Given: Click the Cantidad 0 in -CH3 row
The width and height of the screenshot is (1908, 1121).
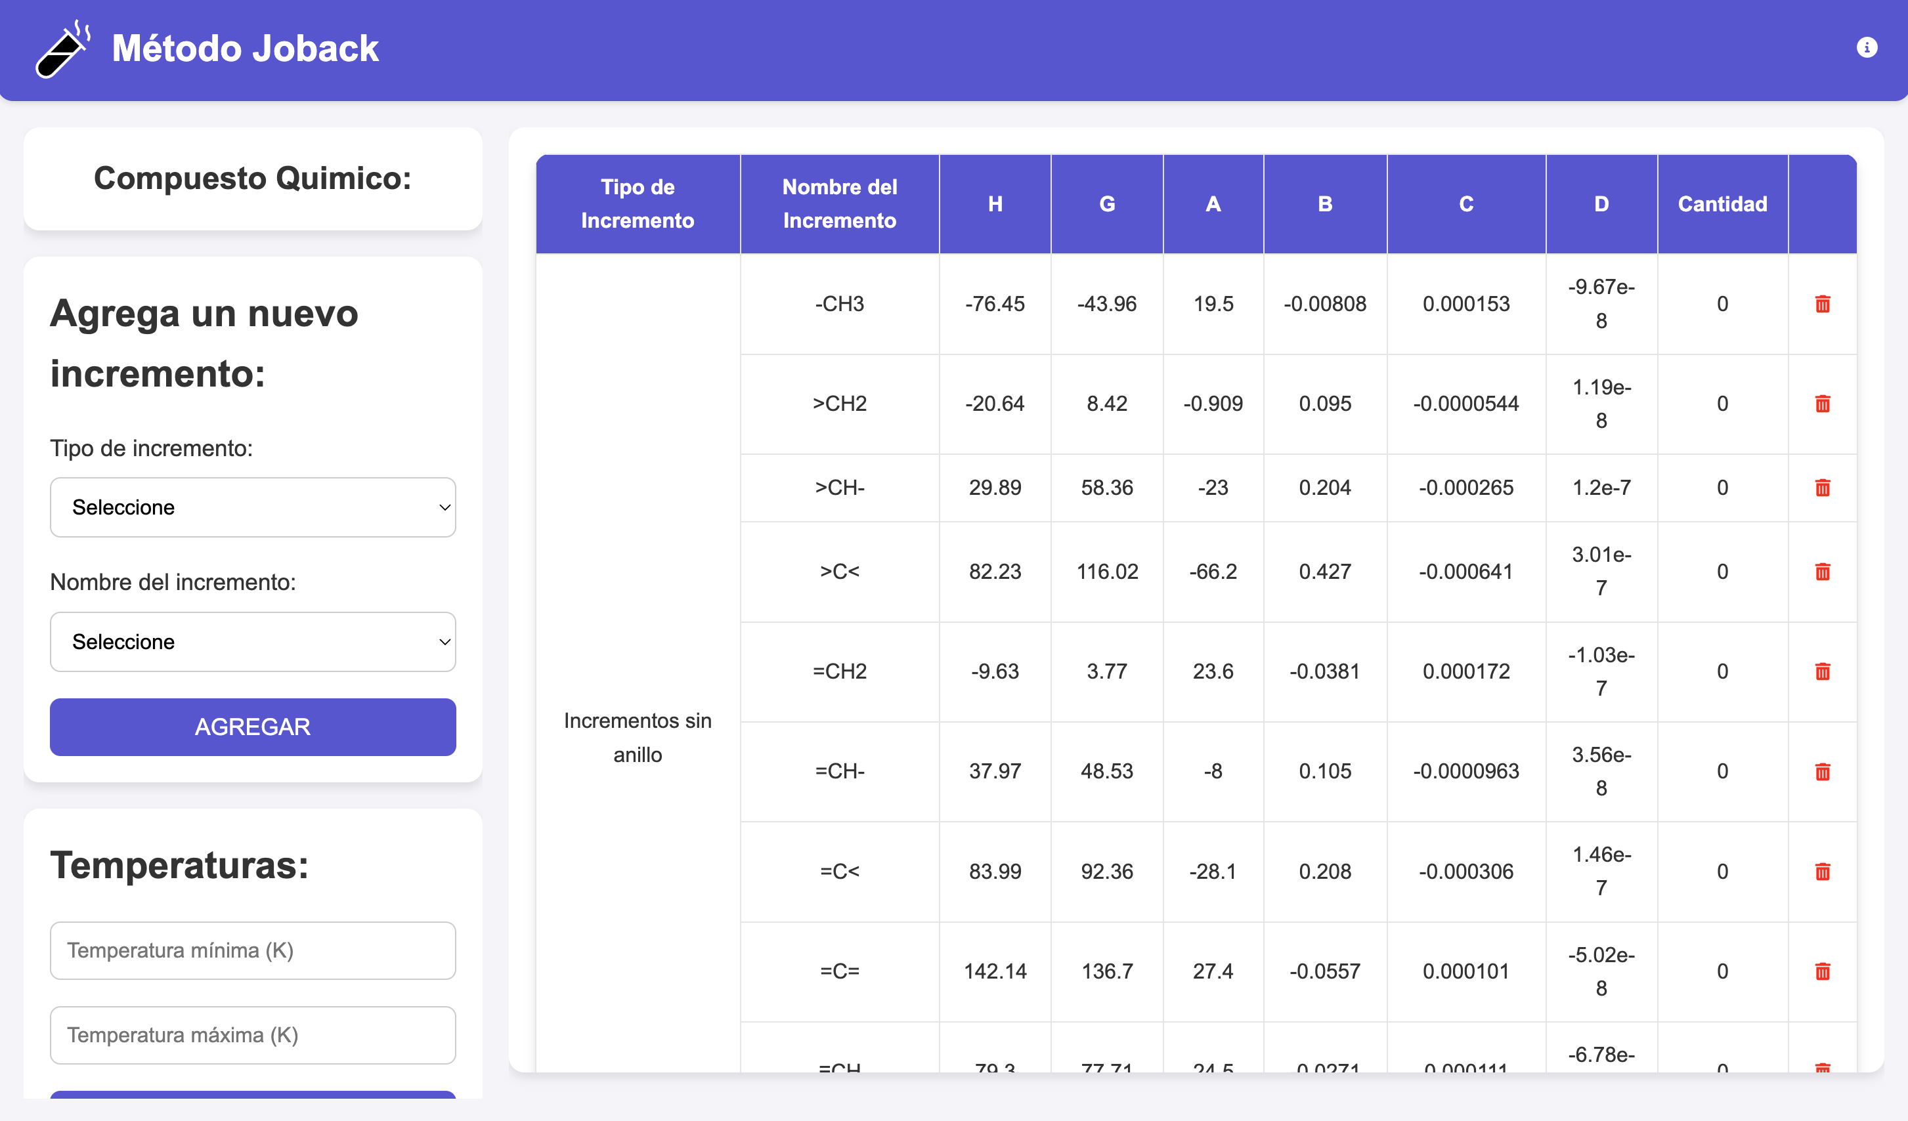Looking at the screenshot, I should pos(1722,305).
